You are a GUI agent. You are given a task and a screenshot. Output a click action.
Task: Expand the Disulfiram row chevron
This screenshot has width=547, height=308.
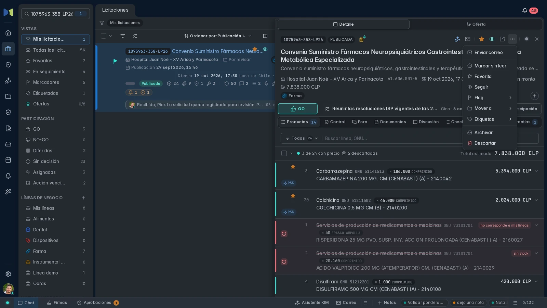[x=536, y=281]
